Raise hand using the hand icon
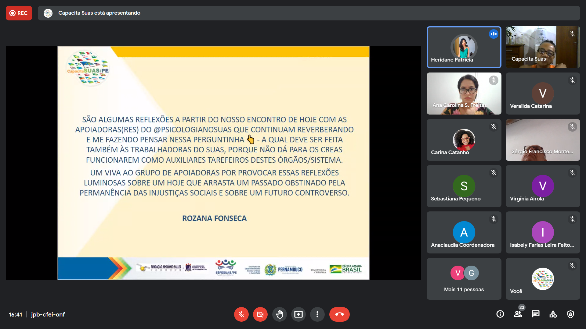Viewport: 586px width, 329px height. 279,314
